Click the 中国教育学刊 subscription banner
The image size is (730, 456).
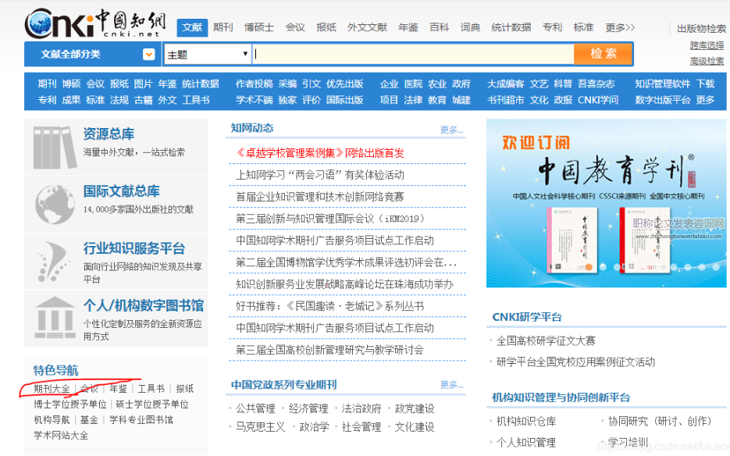coord(606,203)
